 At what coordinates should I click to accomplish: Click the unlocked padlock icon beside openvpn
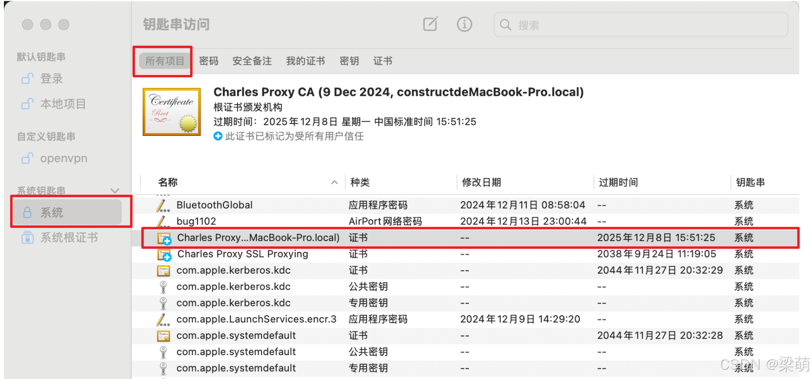coord(27,158)
